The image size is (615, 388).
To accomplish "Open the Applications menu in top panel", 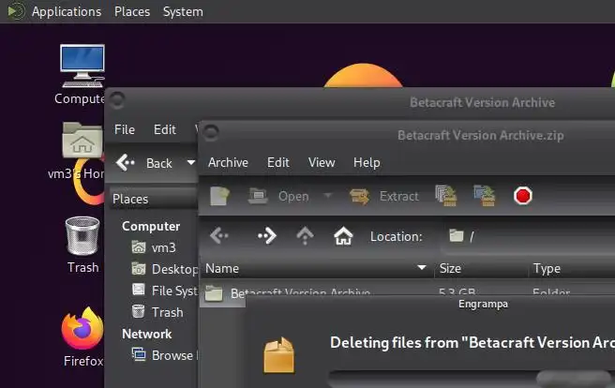I will [x=67, y=12].
